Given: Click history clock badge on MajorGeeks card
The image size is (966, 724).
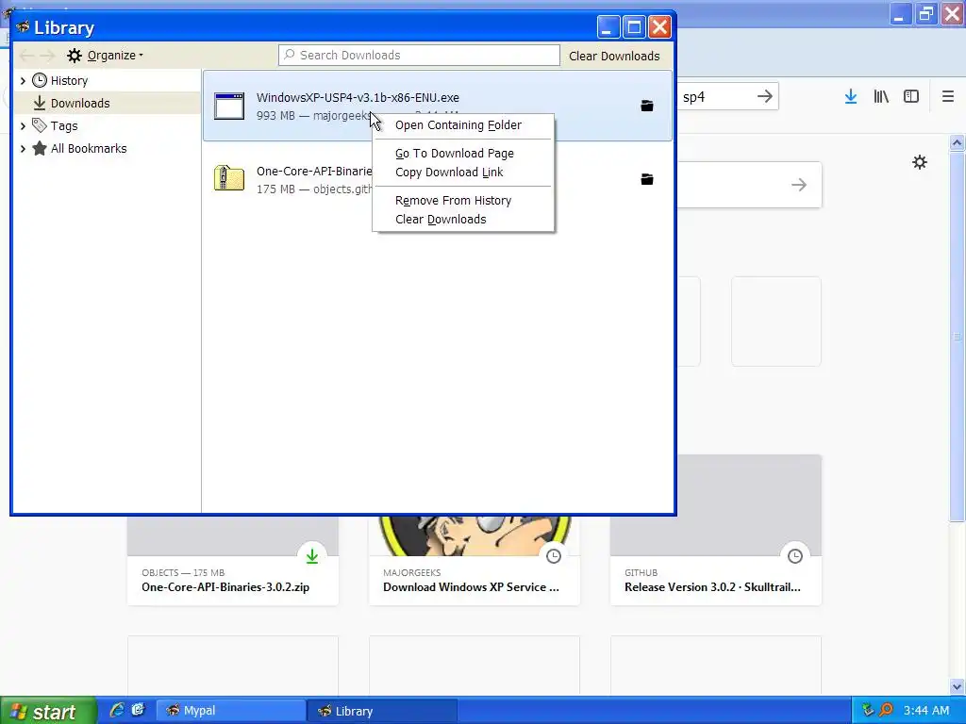Looking at the screenshot, I should [554, 556].
